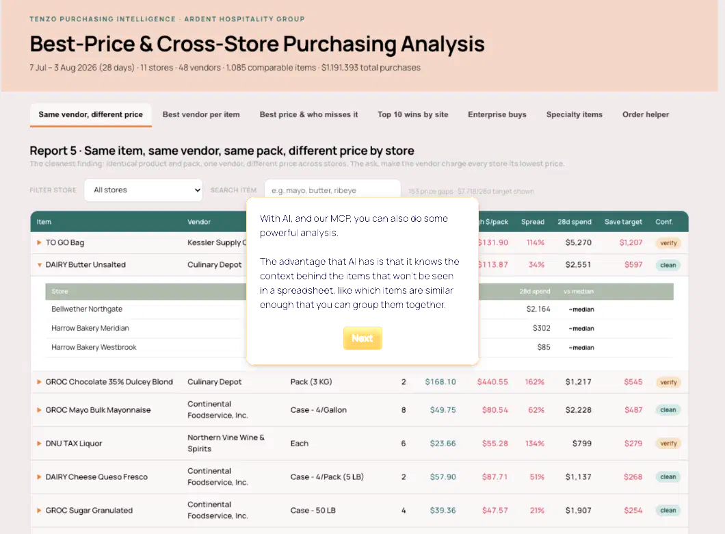Click the Next button in the popup

362,338
